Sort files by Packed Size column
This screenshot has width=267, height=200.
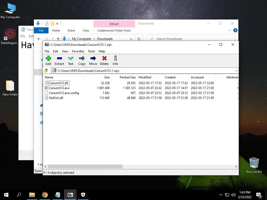124,77
